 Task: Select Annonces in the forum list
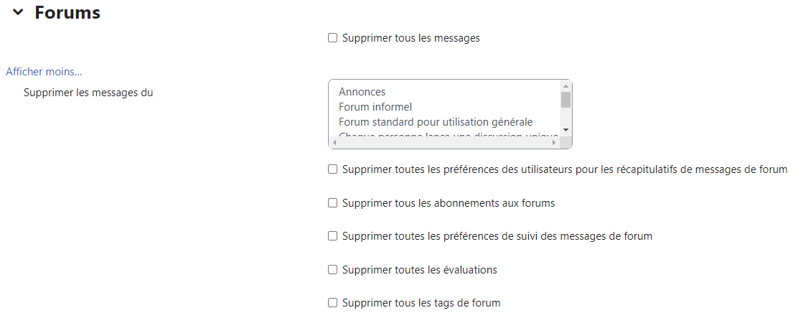362,92
